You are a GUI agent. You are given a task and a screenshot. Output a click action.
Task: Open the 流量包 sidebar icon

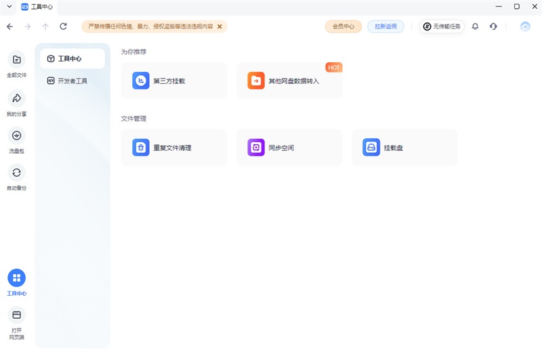click(x=16, y=135)
